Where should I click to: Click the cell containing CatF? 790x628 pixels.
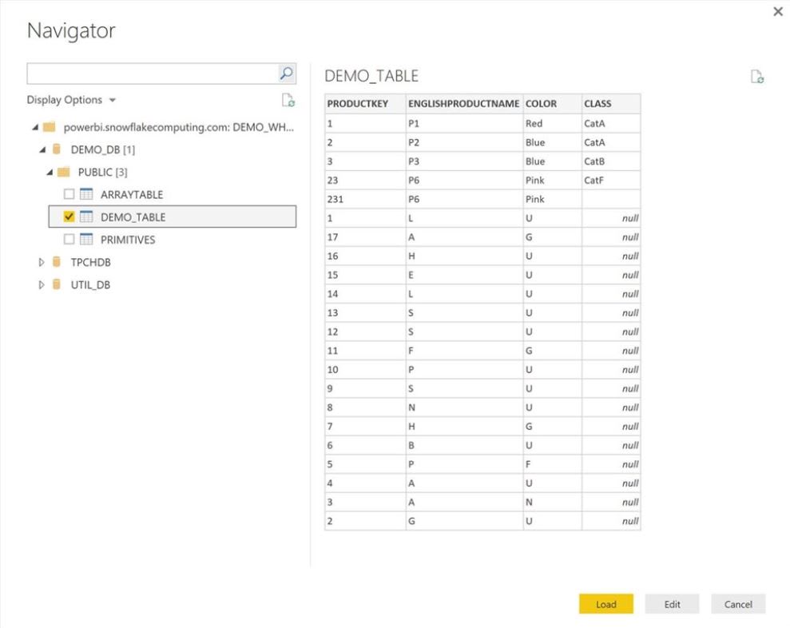click(x=611, y=180)
